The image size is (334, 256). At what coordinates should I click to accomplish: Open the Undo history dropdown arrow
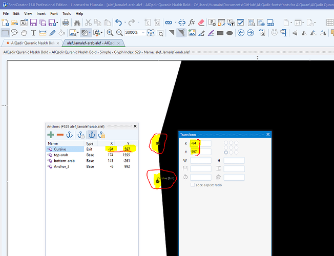125,23
